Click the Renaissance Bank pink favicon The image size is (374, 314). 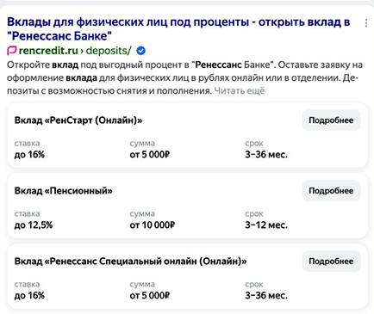pyautogui.click(x=12, y=51)
